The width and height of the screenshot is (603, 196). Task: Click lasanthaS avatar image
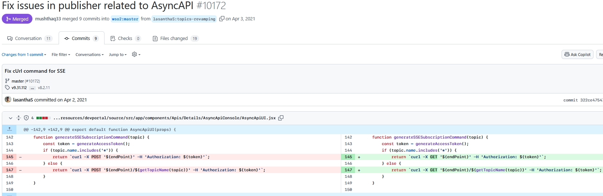8,100
